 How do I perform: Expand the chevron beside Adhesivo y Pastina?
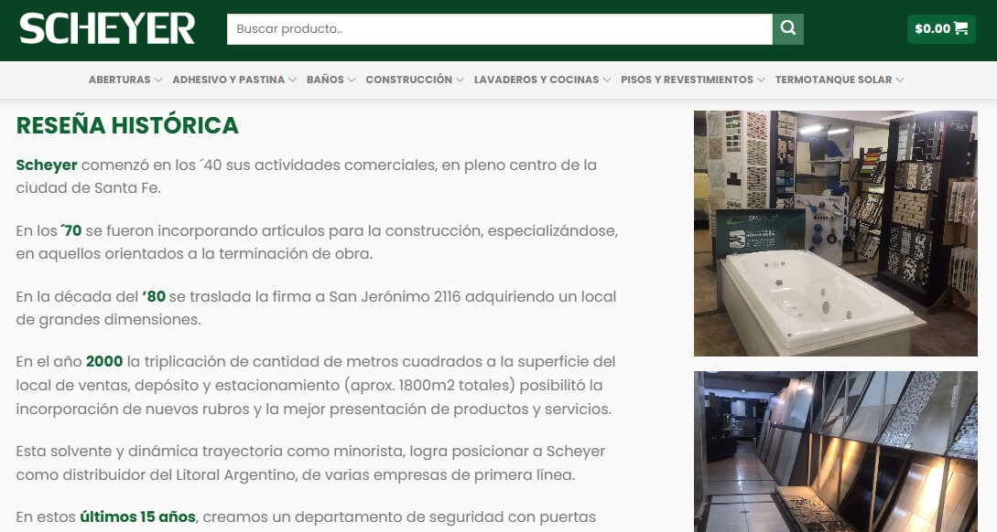pos(293,80)
